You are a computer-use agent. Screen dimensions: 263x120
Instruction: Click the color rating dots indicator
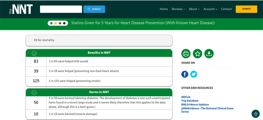click(x=58, y=23)
